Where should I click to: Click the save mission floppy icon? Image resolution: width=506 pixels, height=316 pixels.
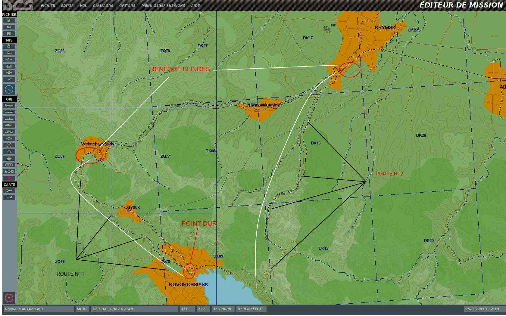click(9, 34)
